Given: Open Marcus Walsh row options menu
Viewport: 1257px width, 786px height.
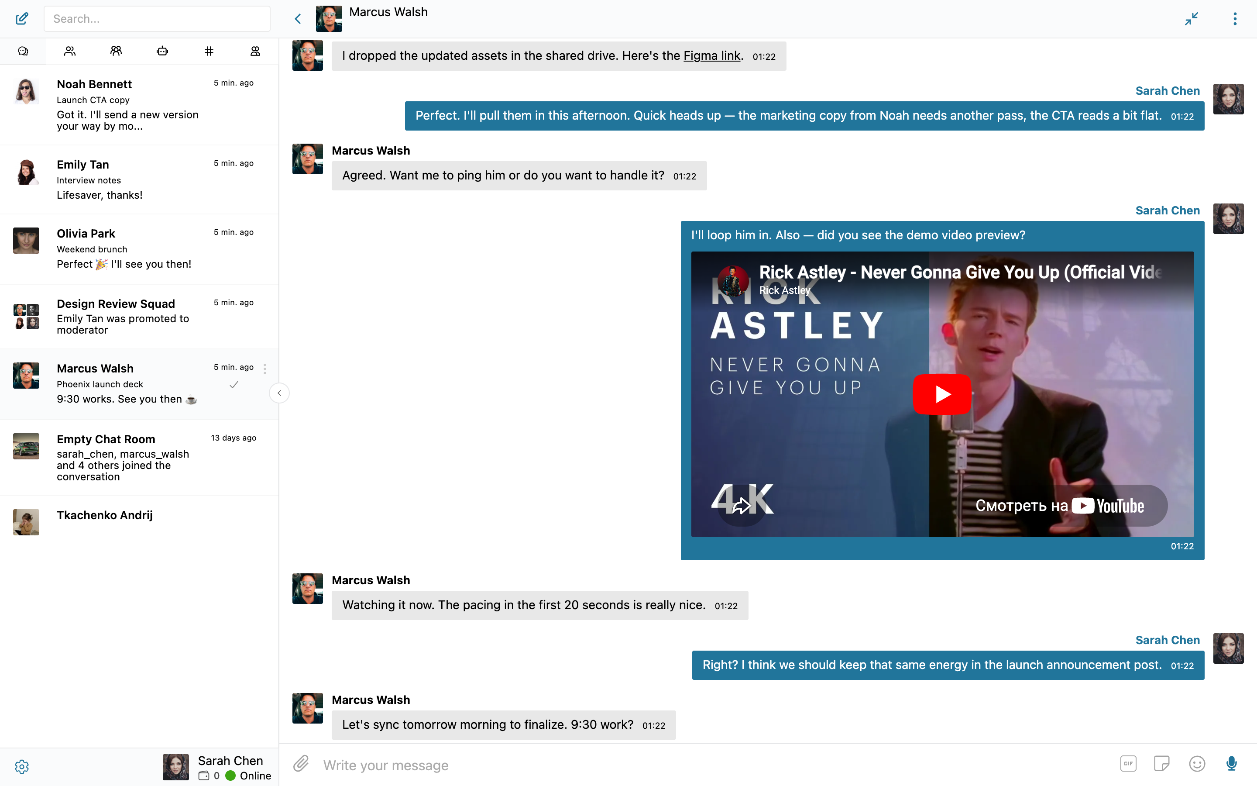Looking at the screenshot, I should tap(265, 369).
